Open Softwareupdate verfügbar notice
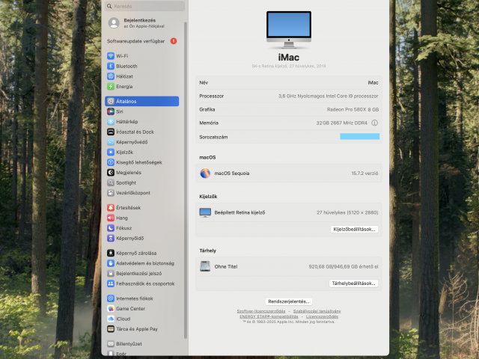 point(141,41)
